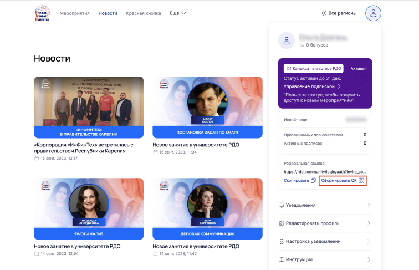Click the gear icon for notification settings
The image size is (419, 270).
pyautogui.click(x=281, y=241)
